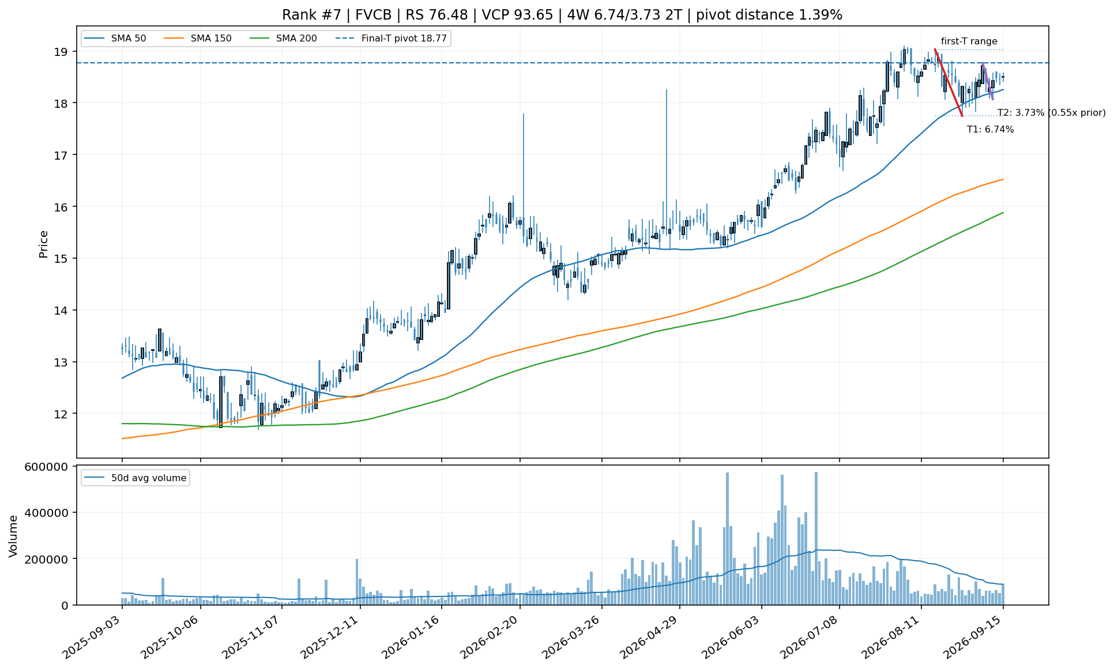Click the price axis value 16
Screen dimensions: 1114x669
pos(61,207)
